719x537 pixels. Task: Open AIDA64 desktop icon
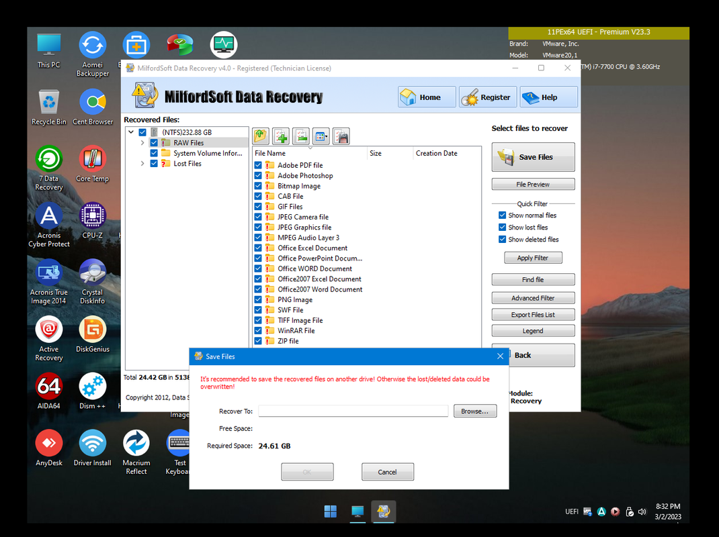point(48,391)
